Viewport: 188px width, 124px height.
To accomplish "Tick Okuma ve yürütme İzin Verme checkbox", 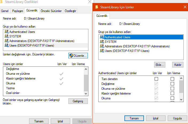I will [172, 89].
